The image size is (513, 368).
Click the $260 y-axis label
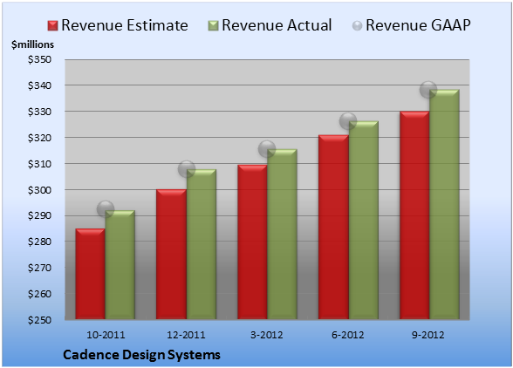click(39, 294)
